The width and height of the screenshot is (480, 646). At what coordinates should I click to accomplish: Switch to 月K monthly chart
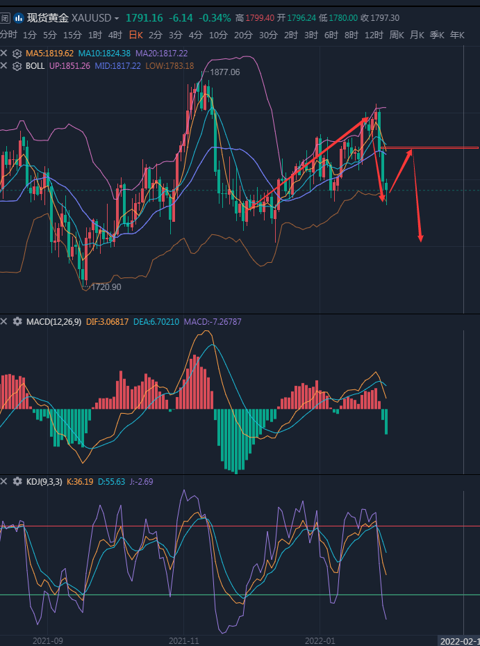(417, 35)
